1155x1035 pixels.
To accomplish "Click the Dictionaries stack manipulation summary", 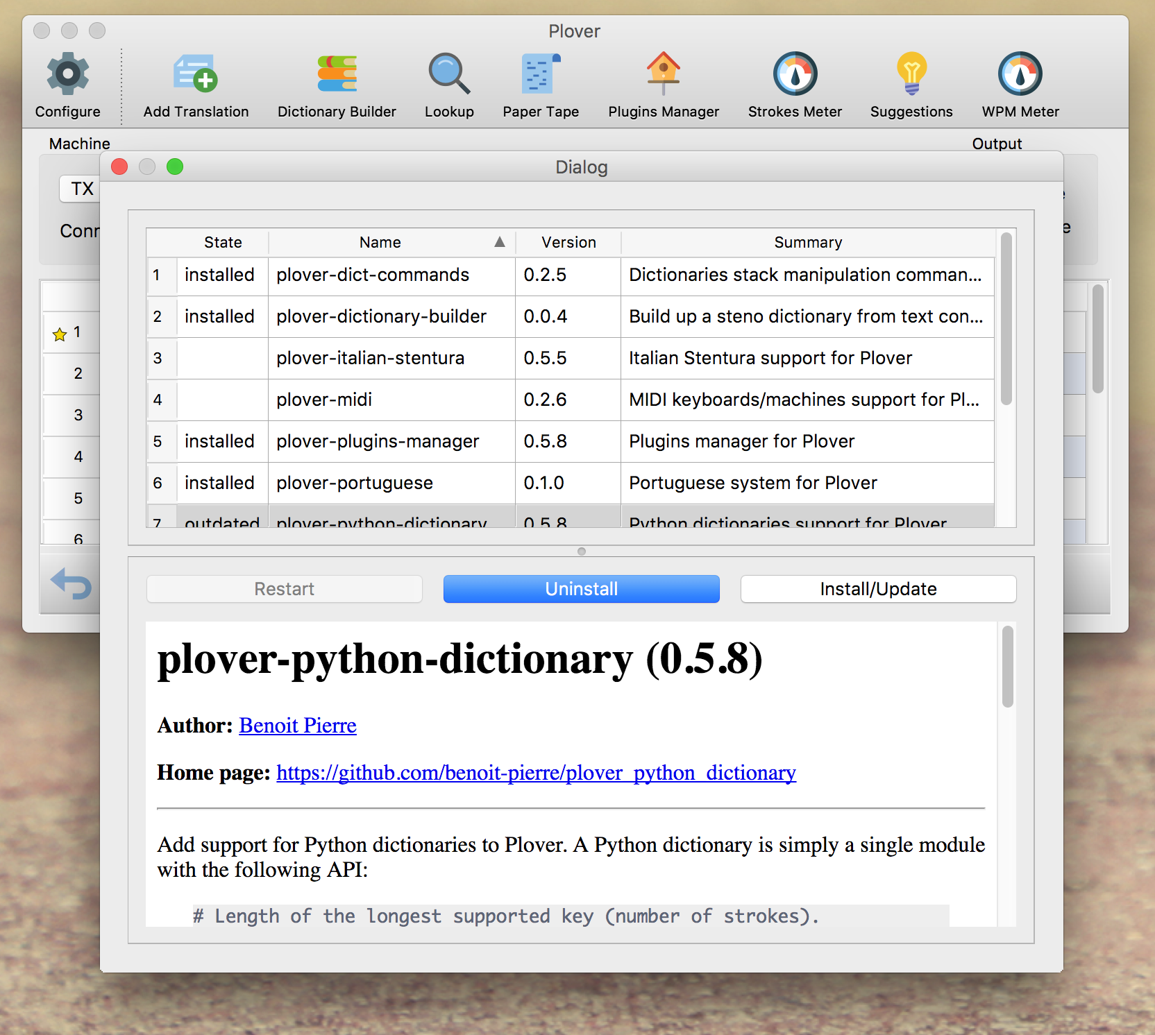I will tap(807, 275).
